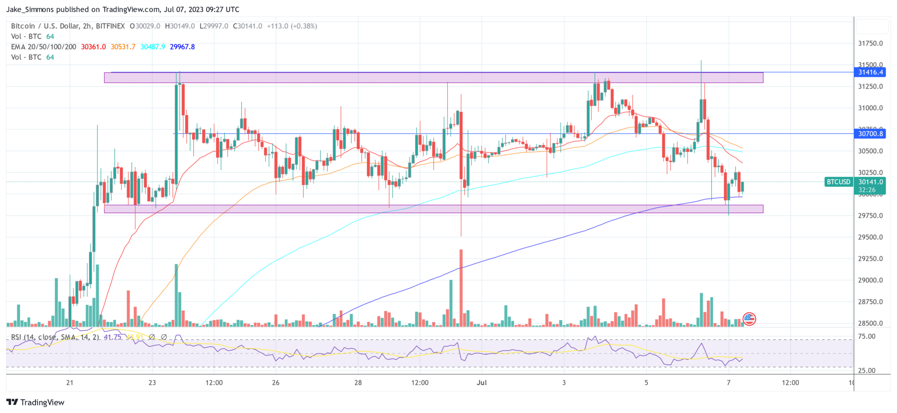Click the 28500.0 price axis label
The image size is (897, 413).
pos(870,323)
